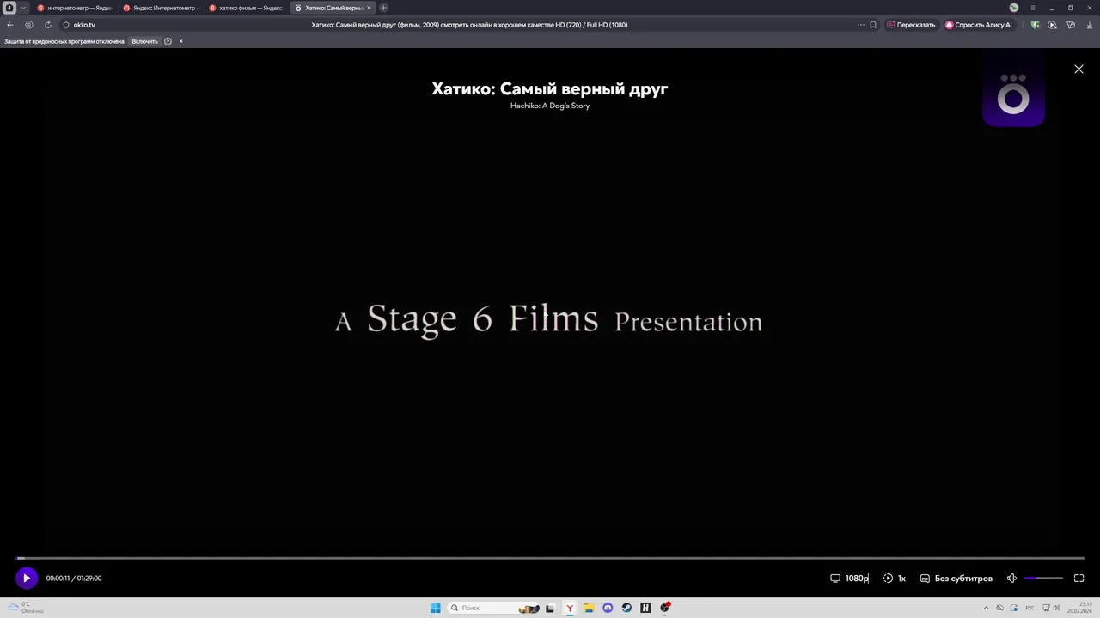Screen dimensions: 1100x618
Task: Expand the tab list chevron
Action: (x=23, y=8)
